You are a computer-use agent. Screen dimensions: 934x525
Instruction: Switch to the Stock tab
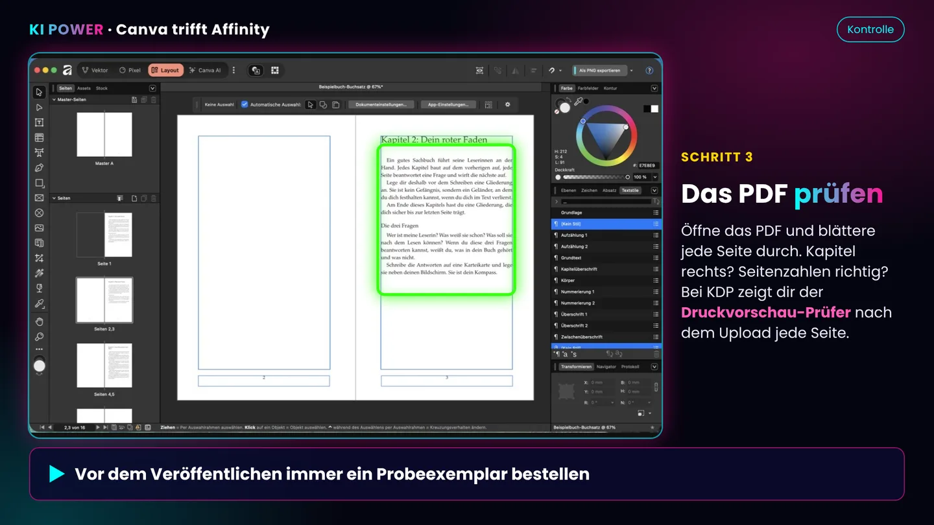pyautogui.click(x=102, y=88)
